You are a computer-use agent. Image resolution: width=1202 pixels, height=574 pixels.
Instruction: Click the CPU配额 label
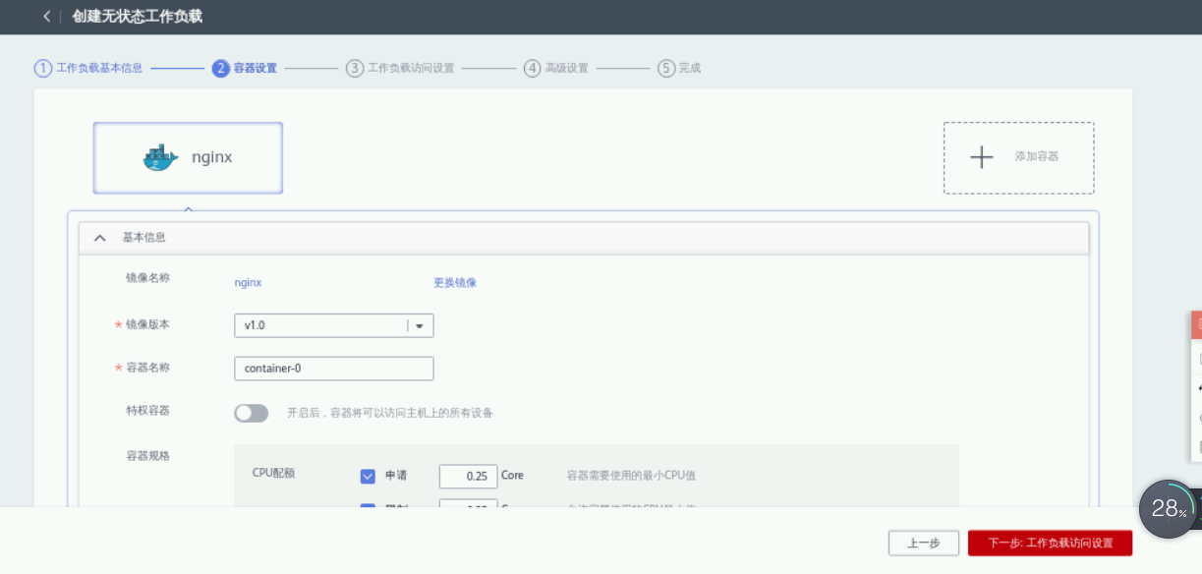273,473
